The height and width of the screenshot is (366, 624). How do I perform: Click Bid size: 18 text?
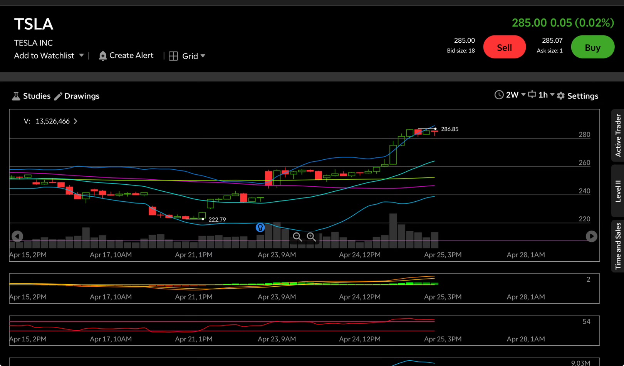pos(461,51)
